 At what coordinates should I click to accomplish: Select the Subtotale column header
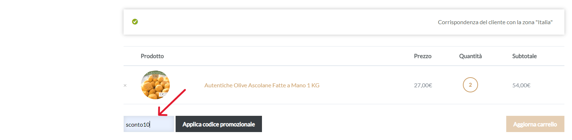pos(524,56)
